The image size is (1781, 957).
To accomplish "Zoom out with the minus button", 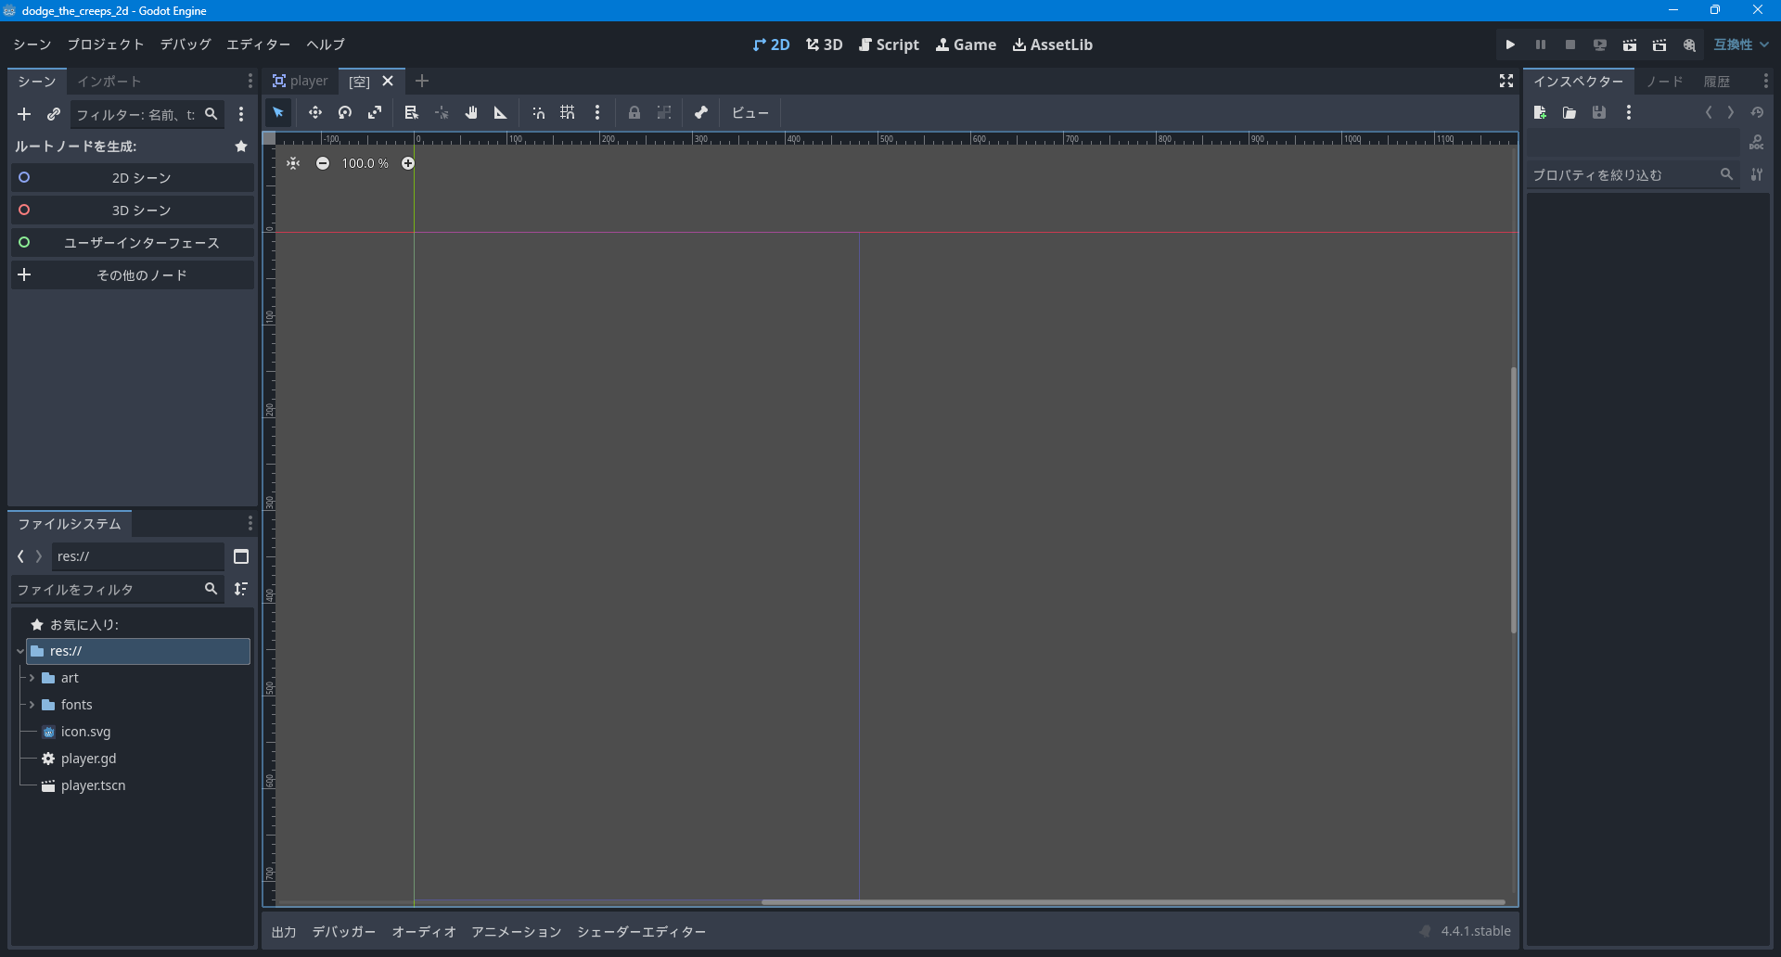I will click(x=323, y=163).
